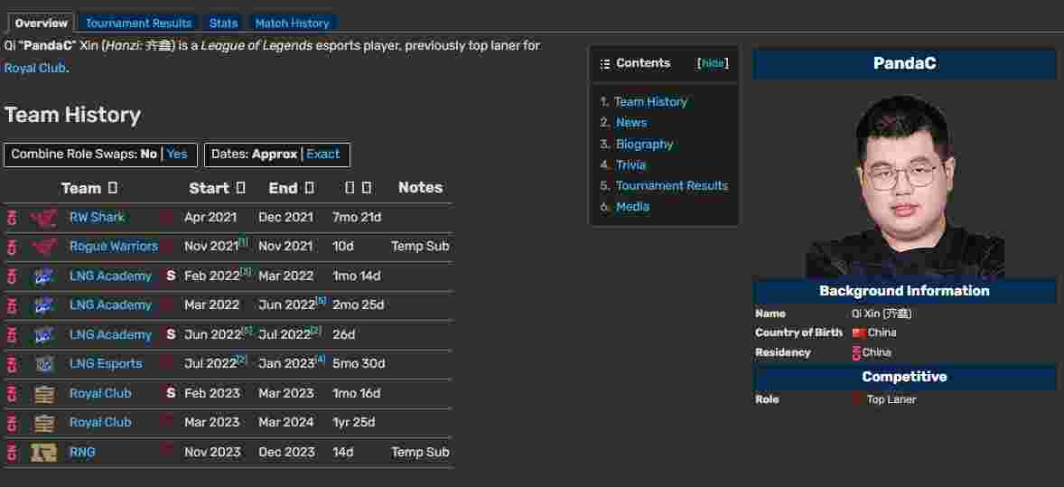Click the Rogue Warriors team logo
1064x487 pixels.
click(x=43, y=246)
